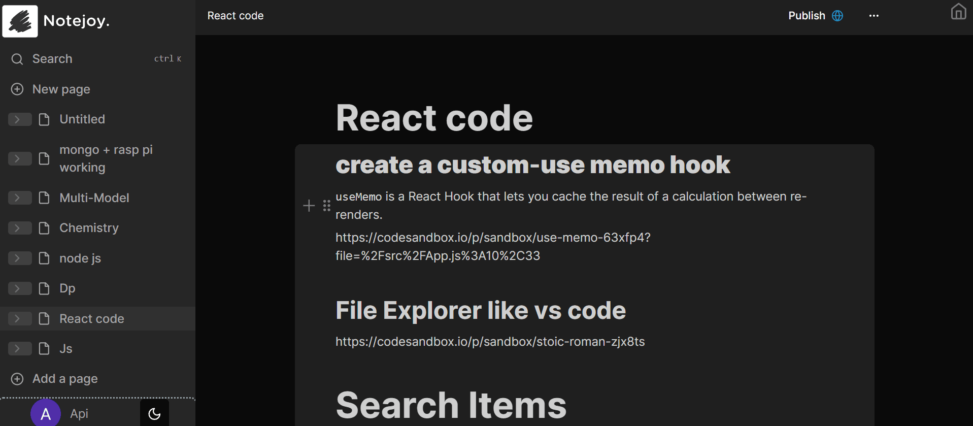The width and height of the screenshot is (973, 426).
Task: Click the Publish button
Action: (807, 16)
